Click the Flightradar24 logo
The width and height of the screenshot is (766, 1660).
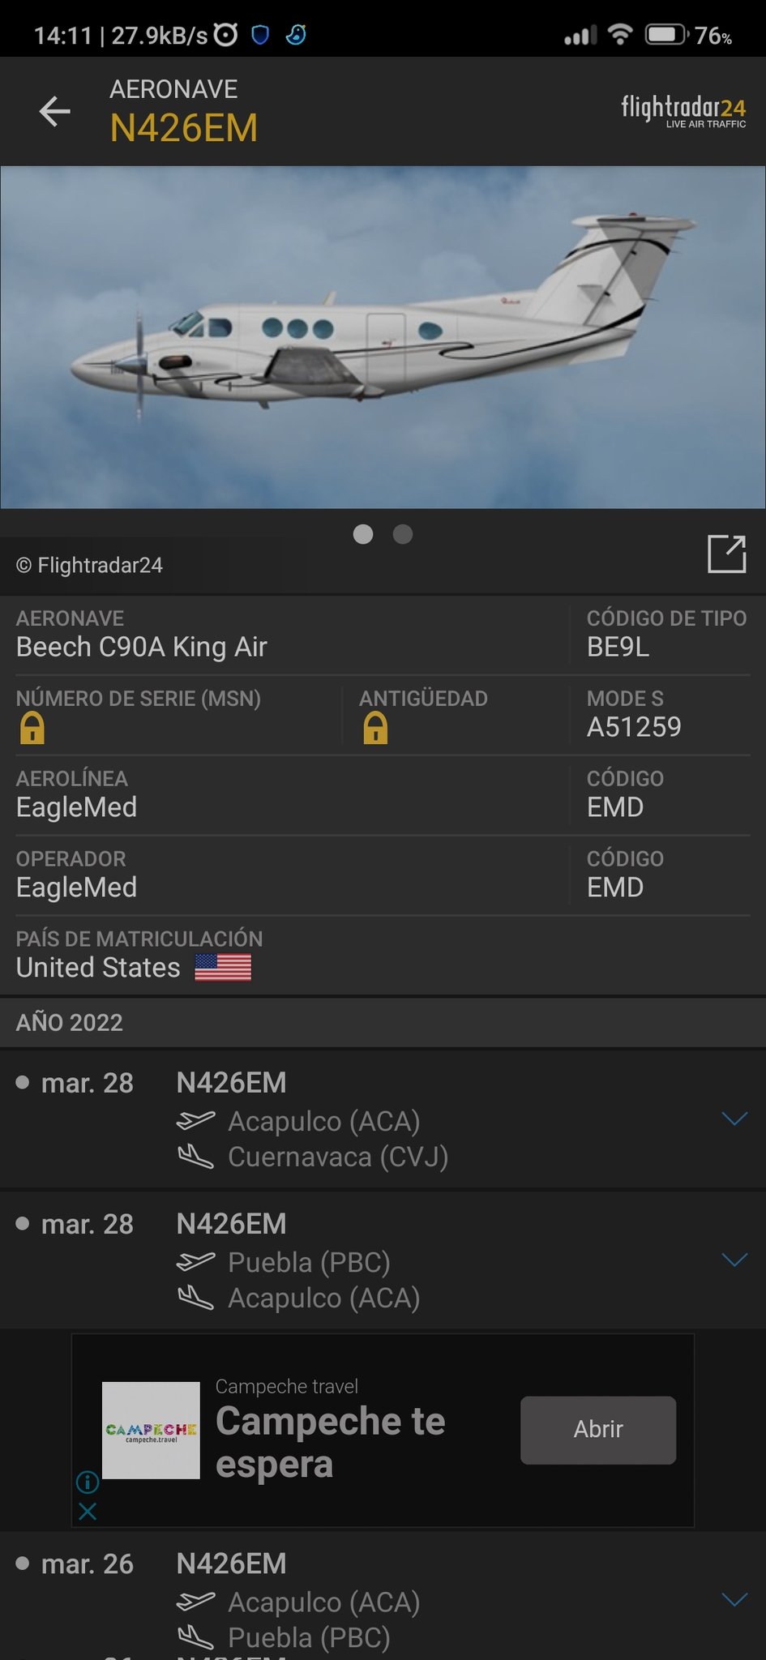tap(683, 111)
